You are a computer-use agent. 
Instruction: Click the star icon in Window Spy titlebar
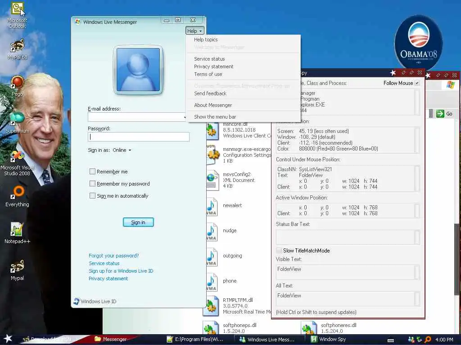[393, 72]
